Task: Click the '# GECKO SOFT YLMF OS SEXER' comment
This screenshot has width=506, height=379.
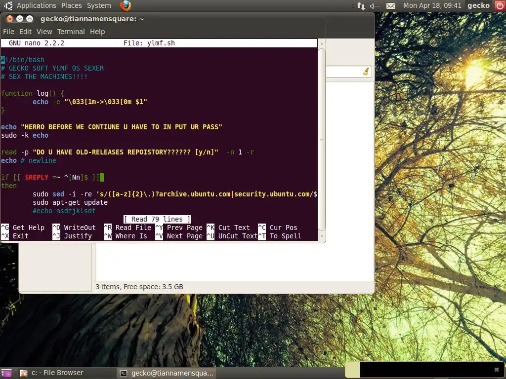Action: coord(52,68)
